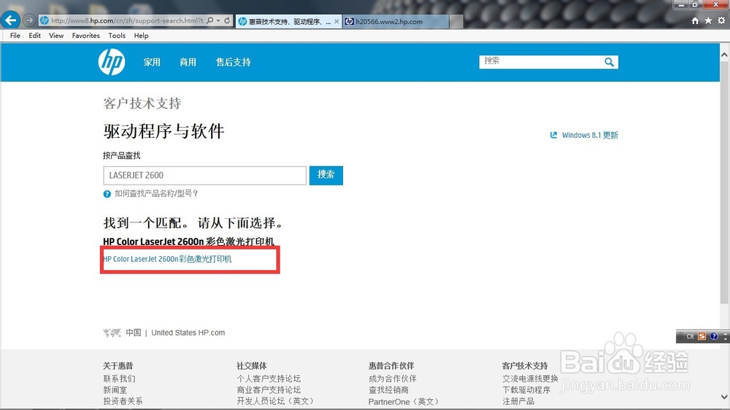Viewport: 730px width, 410px height.
Task: Click the address bar search magnifier icon
Action: (x=210, y=20)
